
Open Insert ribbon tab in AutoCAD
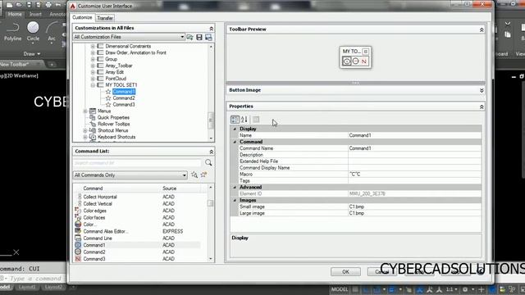[35, 14]
